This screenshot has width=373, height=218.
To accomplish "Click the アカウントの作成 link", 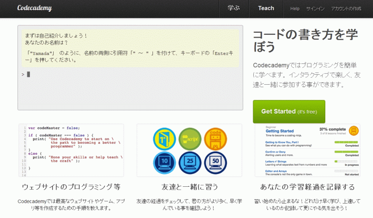I will tap(346, 9).
